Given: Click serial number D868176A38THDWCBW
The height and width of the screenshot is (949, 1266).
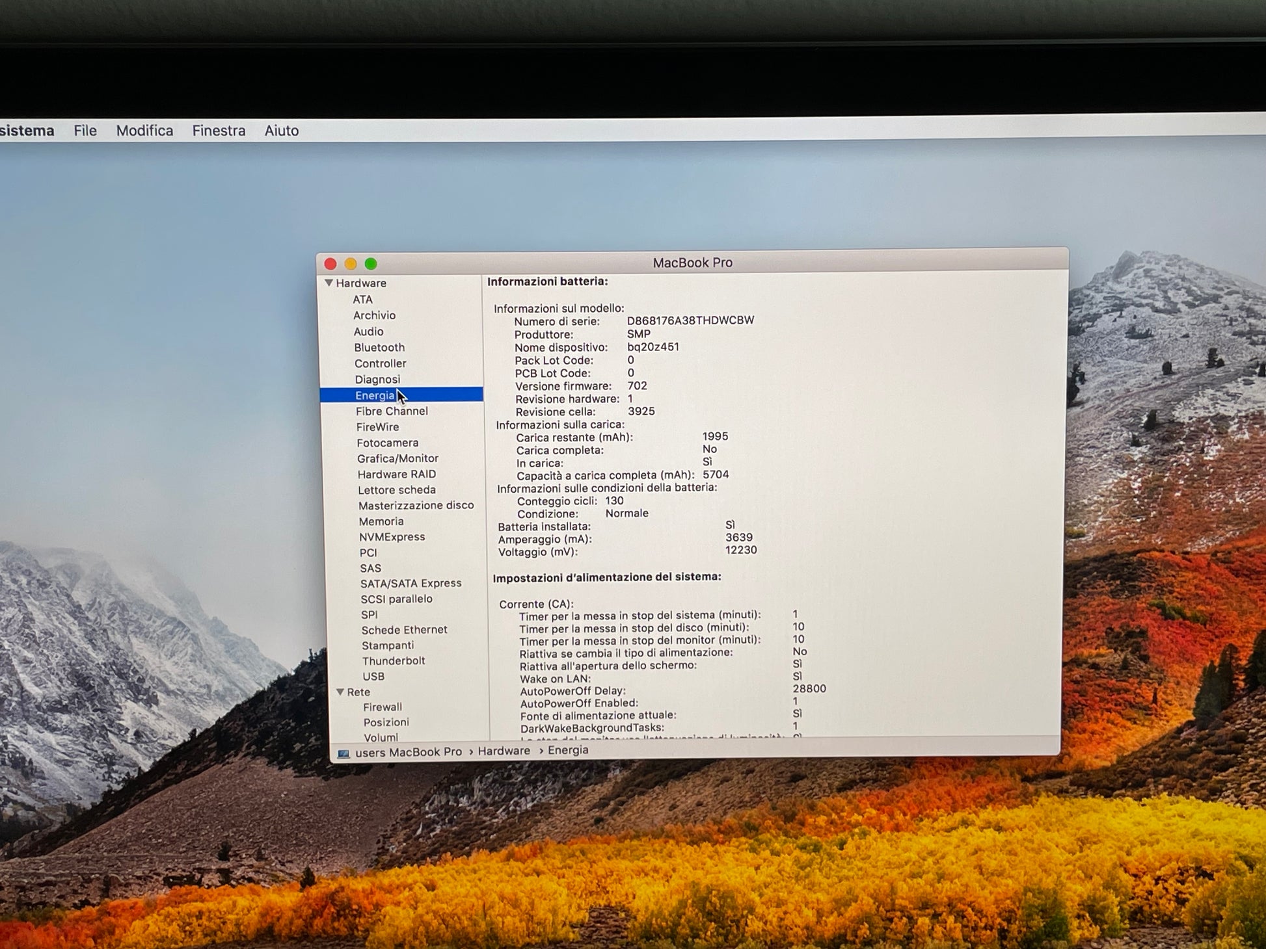Looking at the screenshot, I should (690, 320).
